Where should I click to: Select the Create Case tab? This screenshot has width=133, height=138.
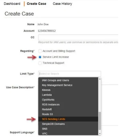tap(36, 4)
